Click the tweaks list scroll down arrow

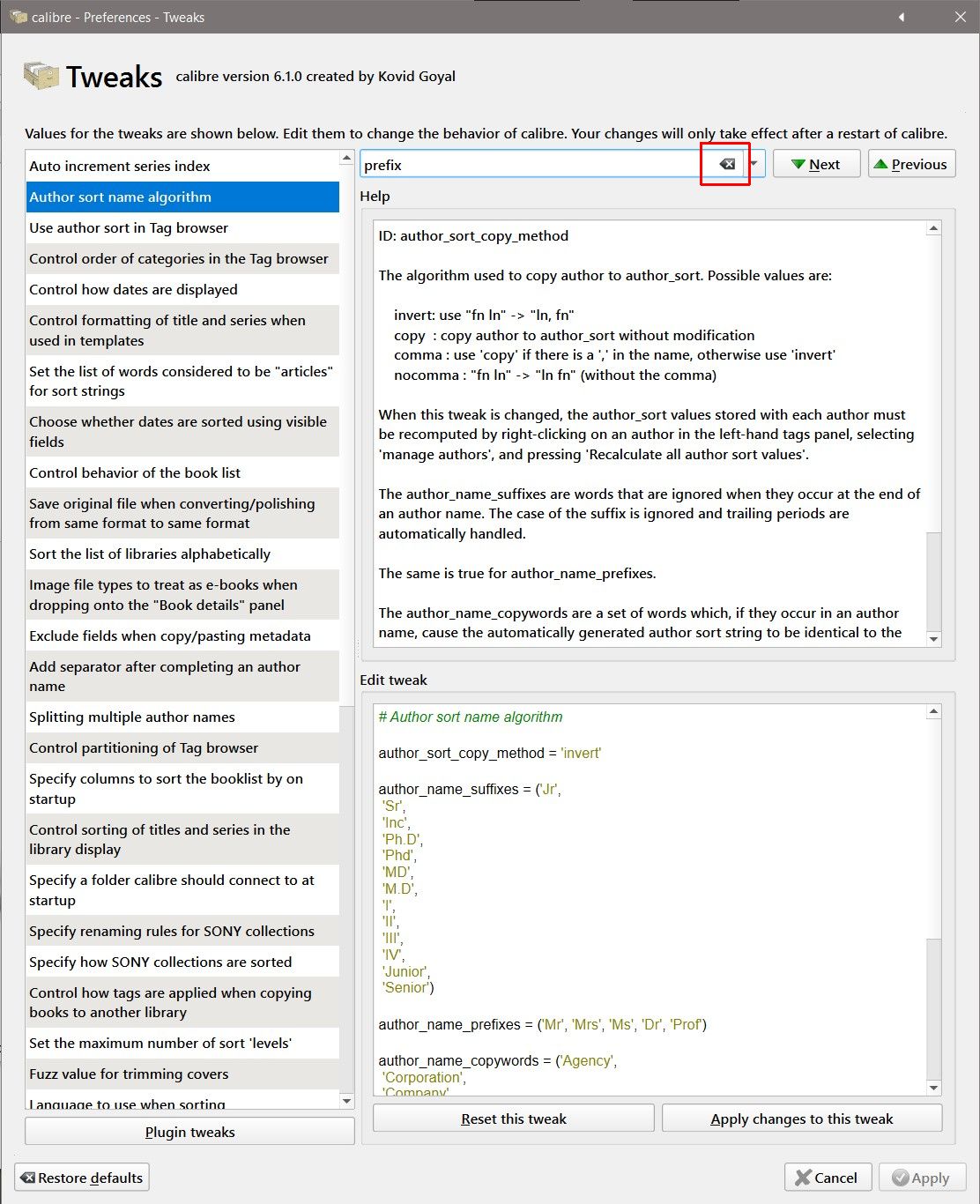coord(346,1101)
